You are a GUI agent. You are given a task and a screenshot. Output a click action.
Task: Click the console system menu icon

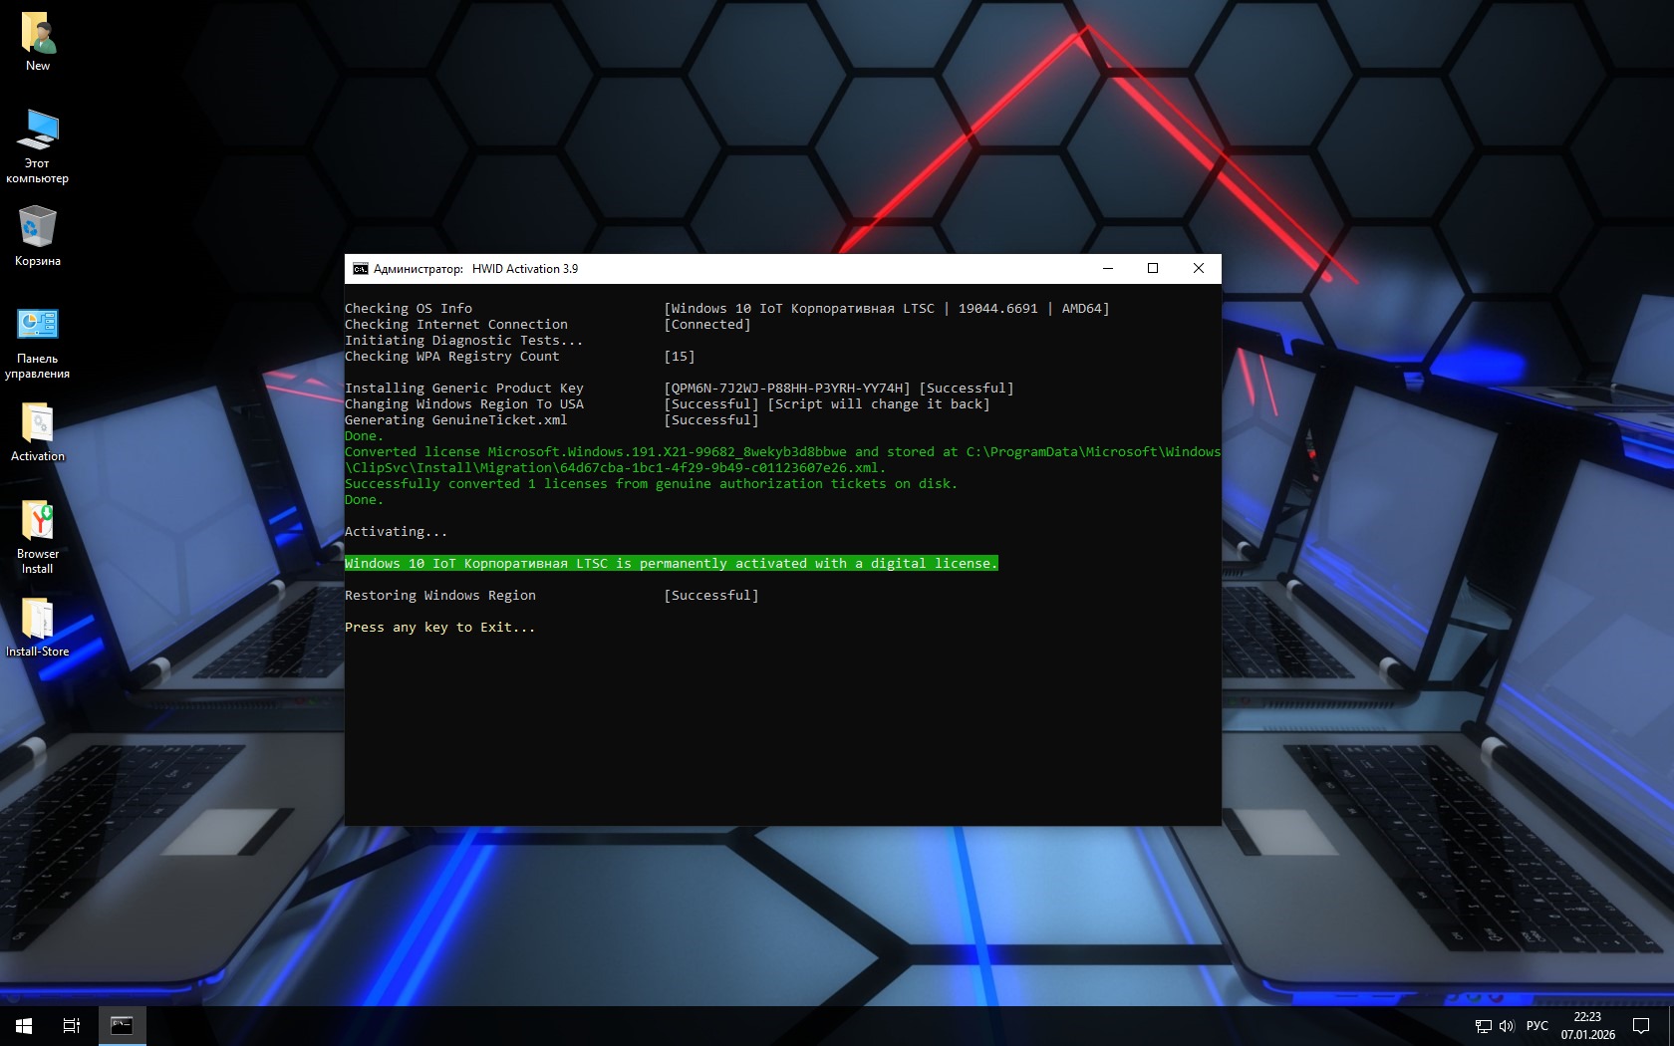coord(360,269)
